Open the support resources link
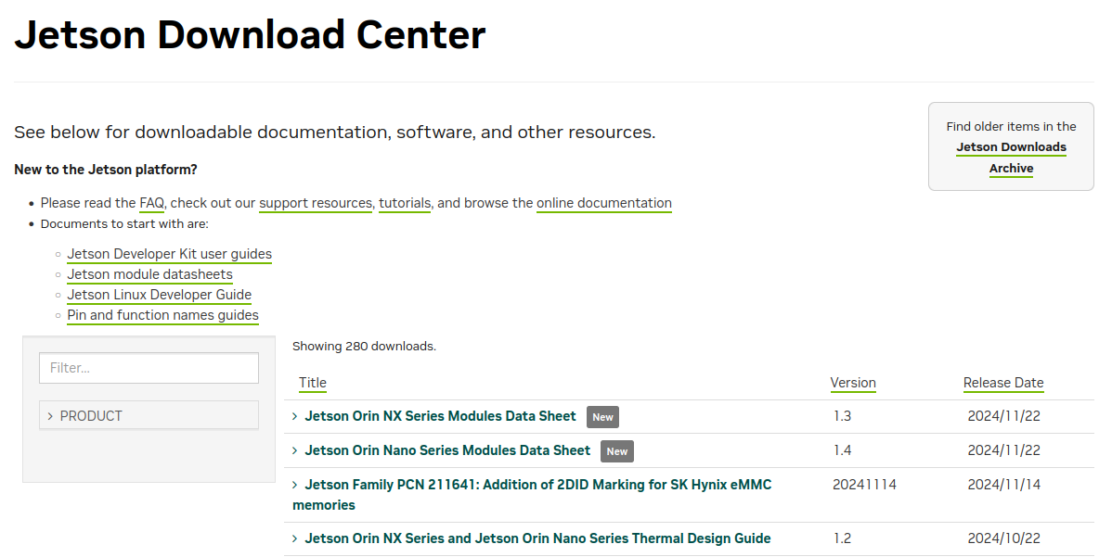 click(x=315, y=203)
